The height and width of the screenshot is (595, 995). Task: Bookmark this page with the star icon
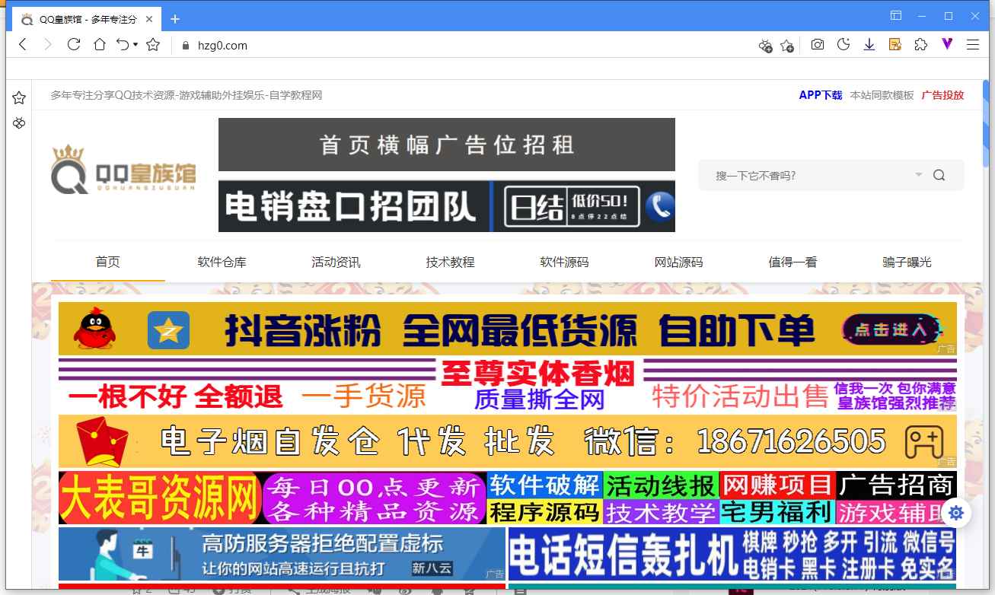point(153,45)
